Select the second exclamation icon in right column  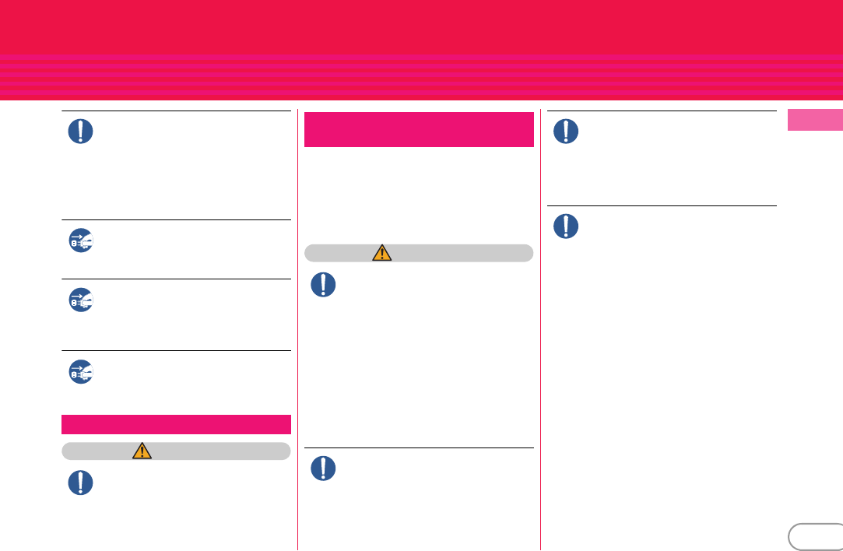click(x=566, y=226)
